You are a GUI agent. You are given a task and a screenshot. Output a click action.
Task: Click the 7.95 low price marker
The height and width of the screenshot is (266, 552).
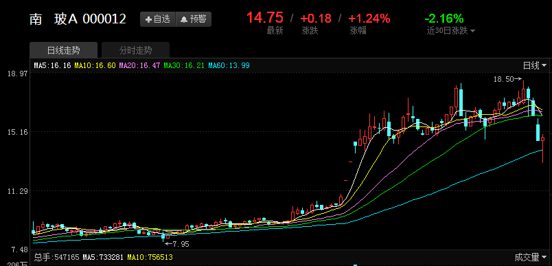[176, 244]
